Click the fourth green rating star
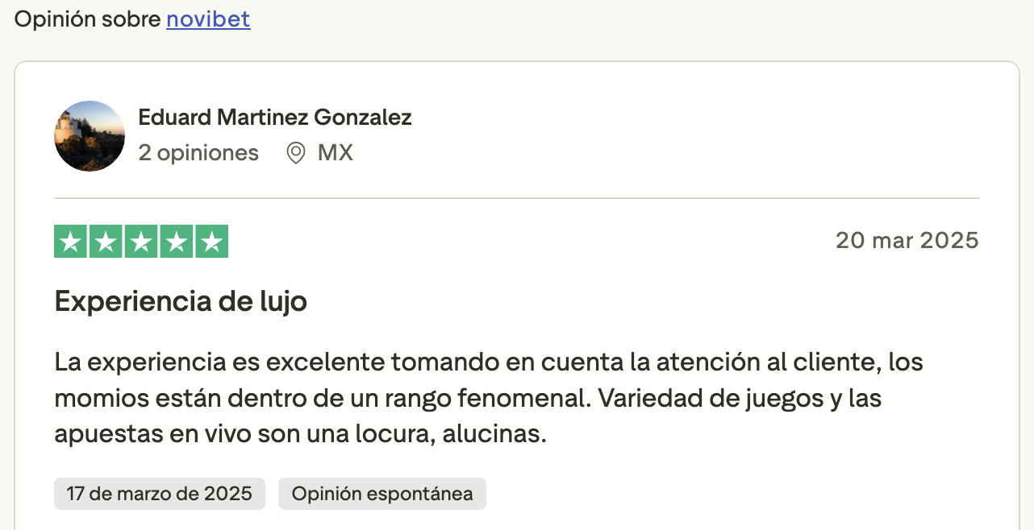 [x=176, y=242]
